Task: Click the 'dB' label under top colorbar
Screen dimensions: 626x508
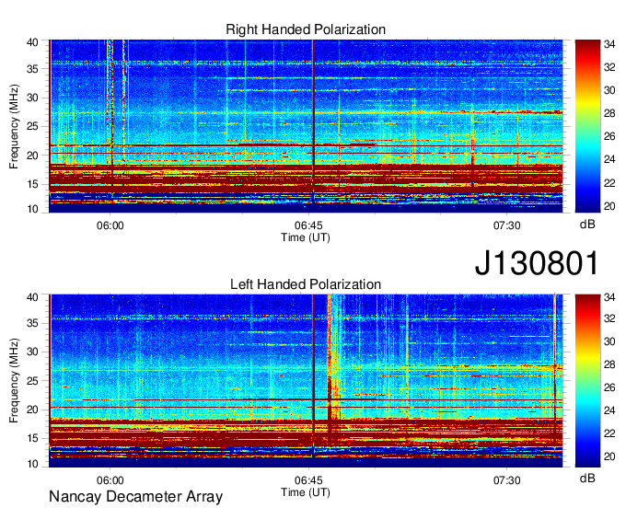Action: (x=587, y=225)
